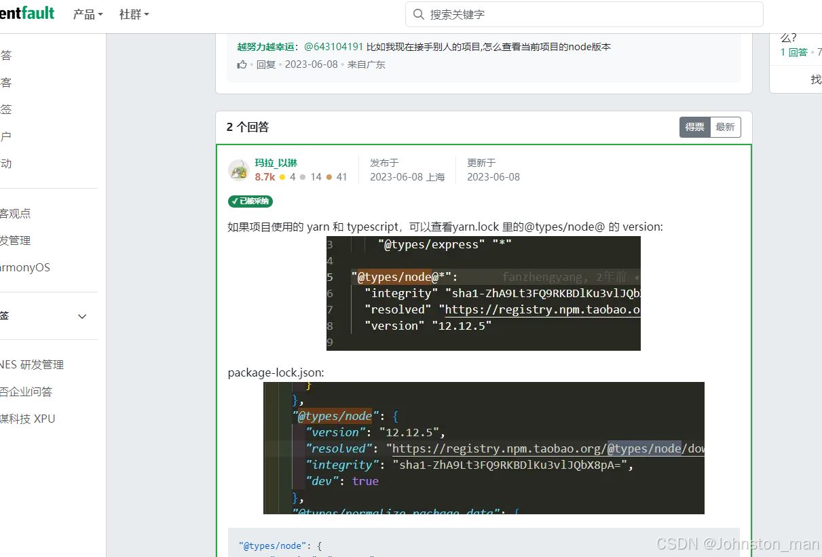Open the package-lock.json code screenshot
Screen dimensions: 822x557
[x=483, y=448]
